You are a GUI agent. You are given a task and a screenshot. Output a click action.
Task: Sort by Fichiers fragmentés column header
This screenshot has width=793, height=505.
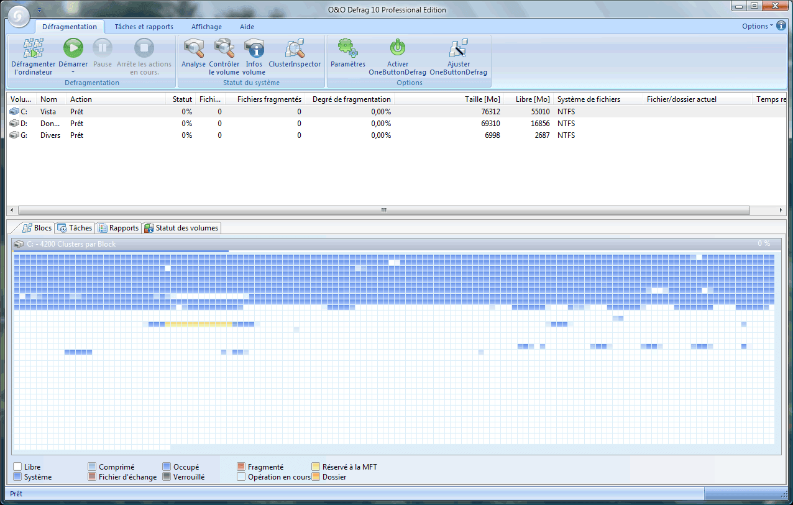click(265, 99)
